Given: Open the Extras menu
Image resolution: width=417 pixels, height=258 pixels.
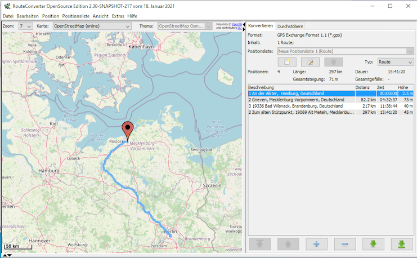Looking at the screenshot, I should click(118, 16).
